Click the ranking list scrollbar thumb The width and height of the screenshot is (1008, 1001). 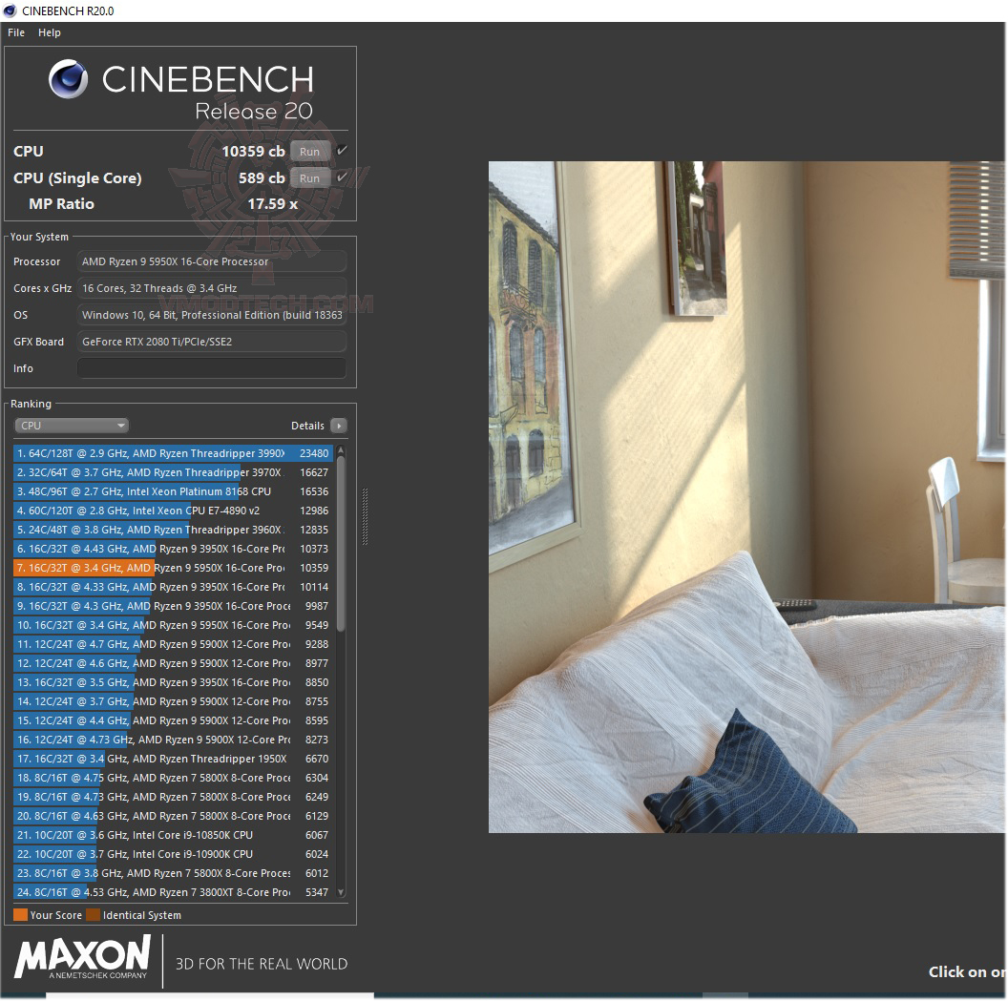click(x=341, y=543)
